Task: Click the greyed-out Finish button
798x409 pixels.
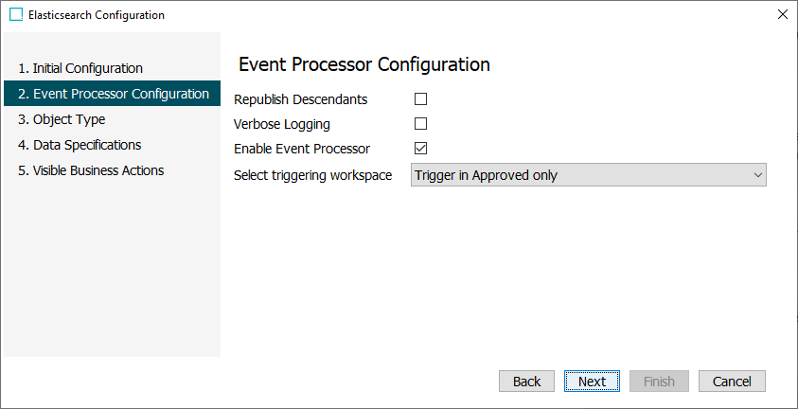Action: click(x=659, y=381)
